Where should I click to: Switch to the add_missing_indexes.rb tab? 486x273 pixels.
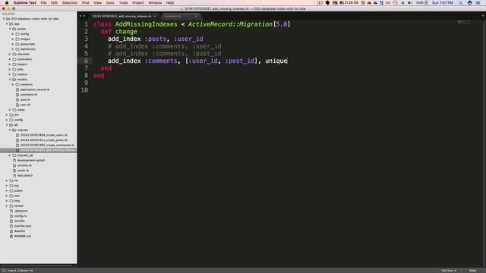[x=121, y=16]
